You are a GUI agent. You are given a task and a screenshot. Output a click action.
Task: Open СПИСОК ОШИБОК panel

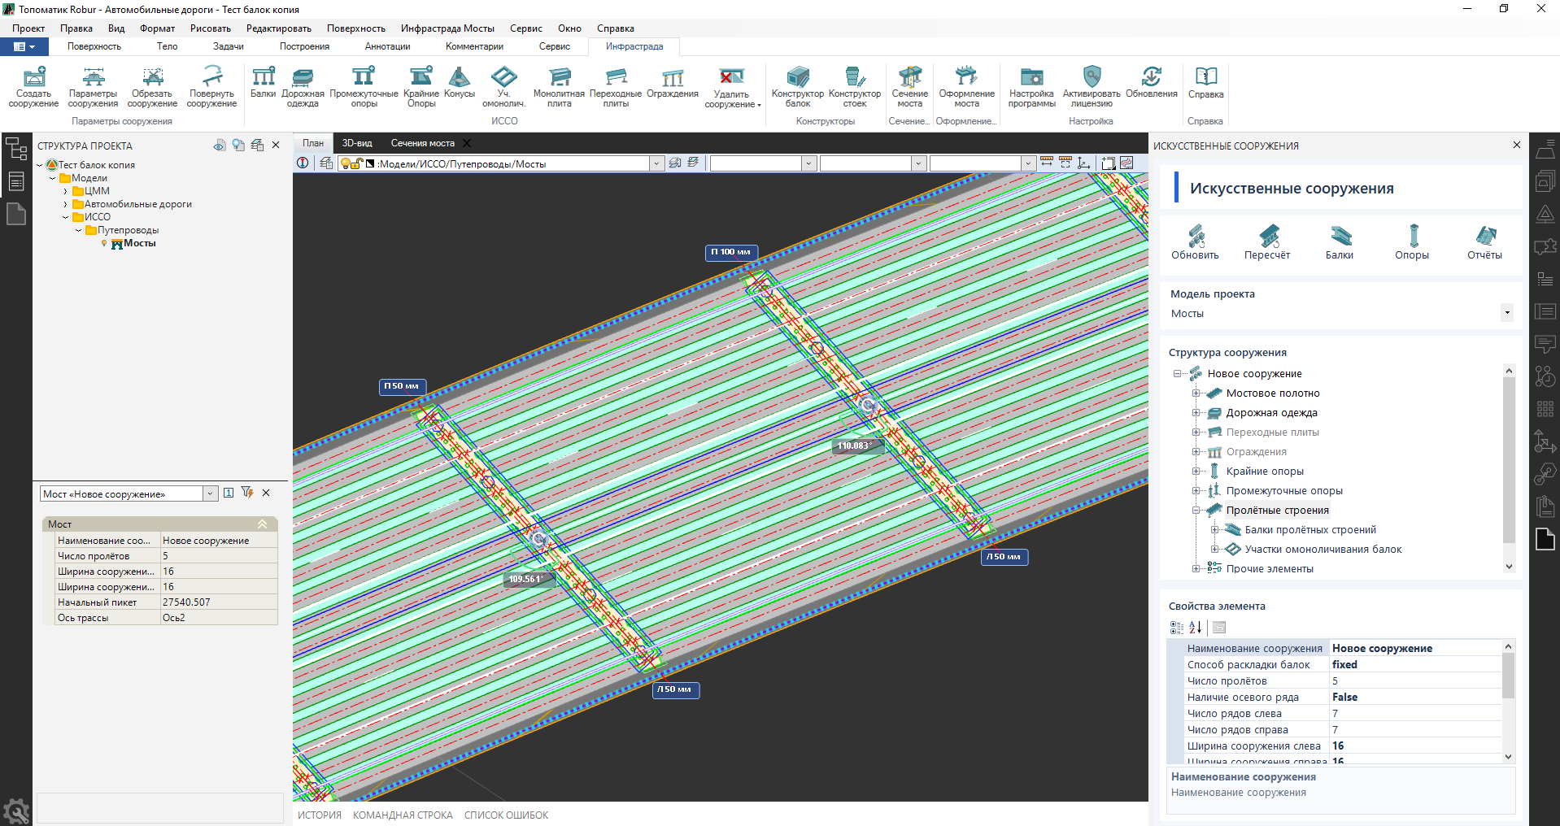pos(506,815)
